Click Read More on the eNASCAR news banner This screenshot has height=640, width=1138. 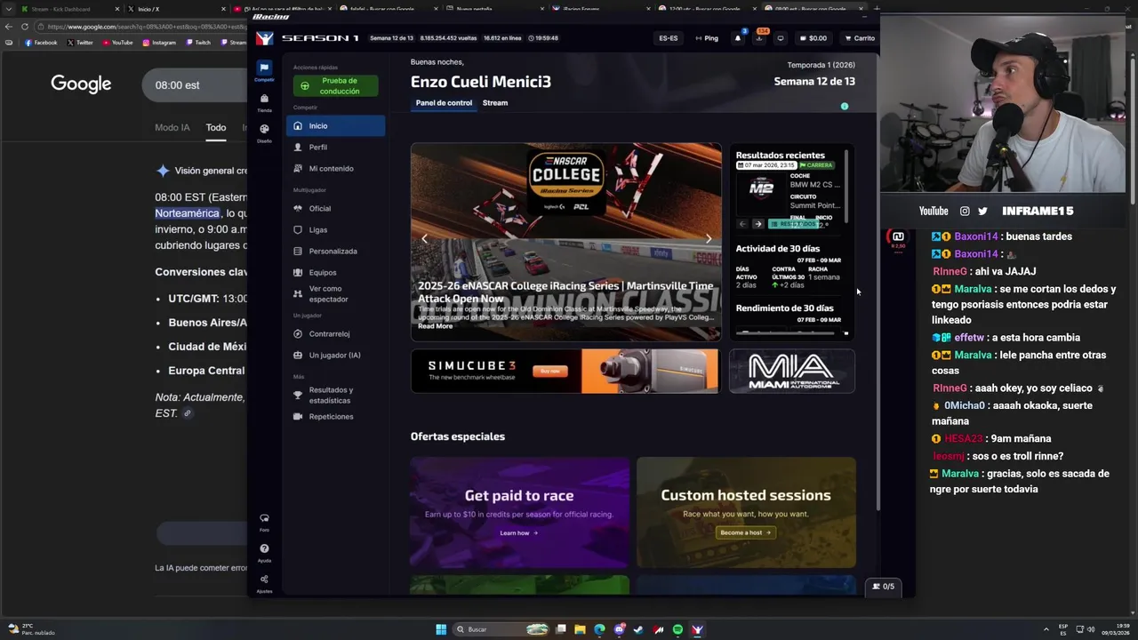click(x=435, y=326)
